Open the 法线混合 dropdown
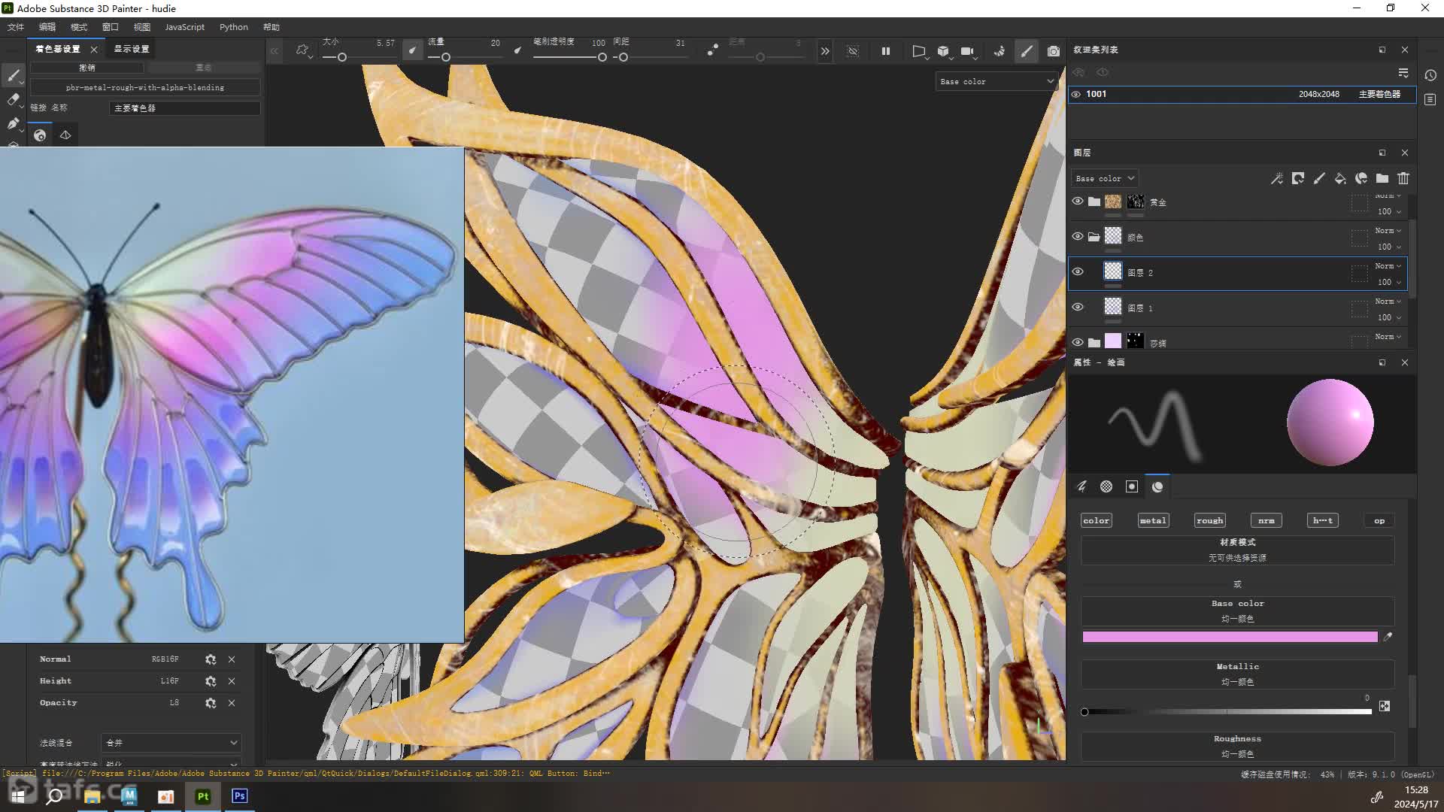 coord(171,743)
